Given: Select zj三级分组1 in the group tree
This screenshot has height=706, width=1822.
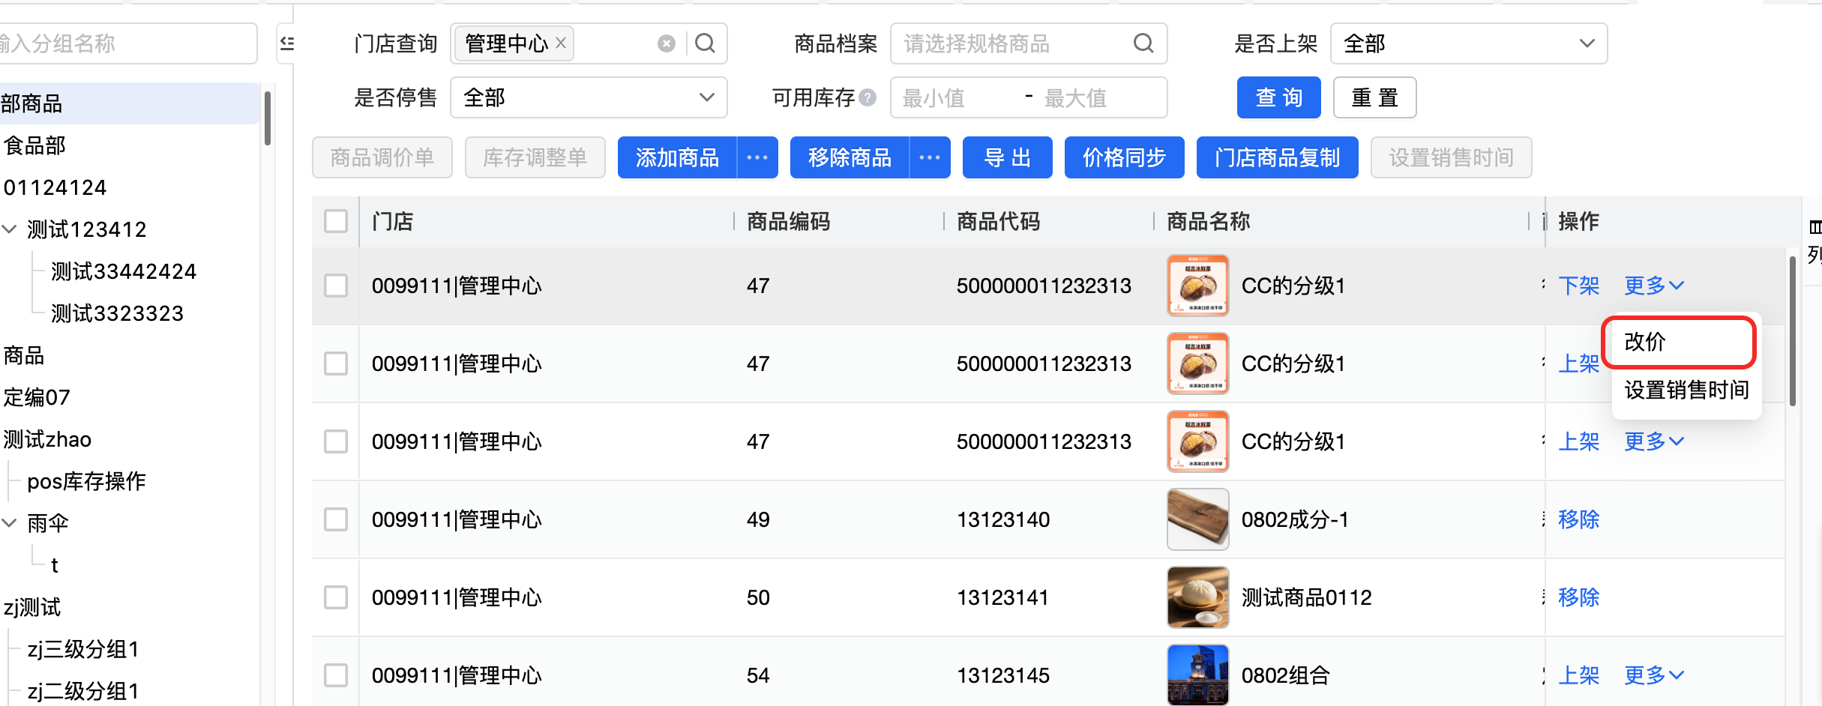Looking at the screenshot, I should pos(83,649).
